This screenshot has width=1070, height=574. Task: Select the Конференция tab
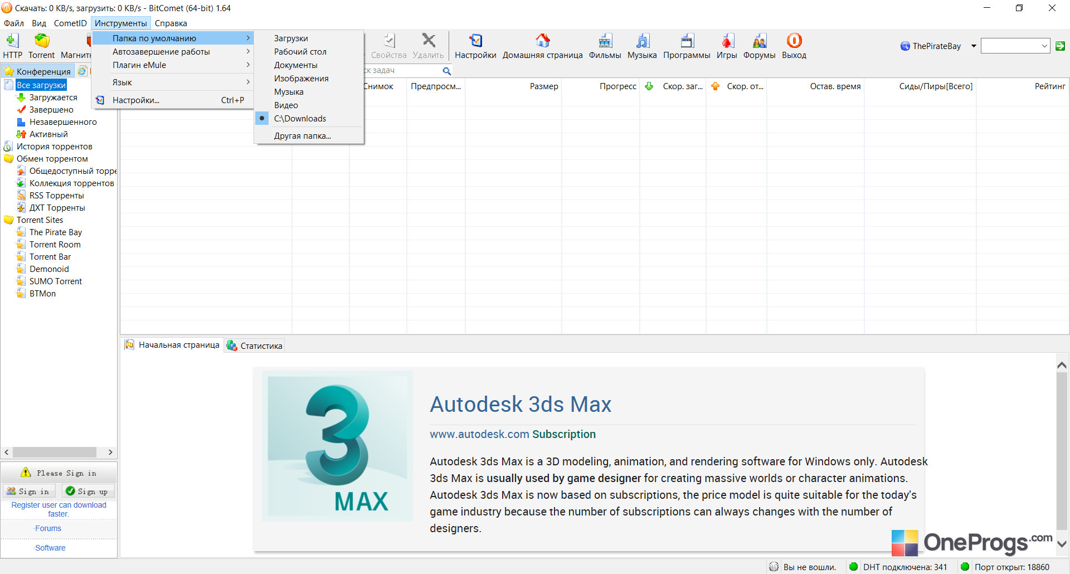pyautogui.click(x=38, y=71)
